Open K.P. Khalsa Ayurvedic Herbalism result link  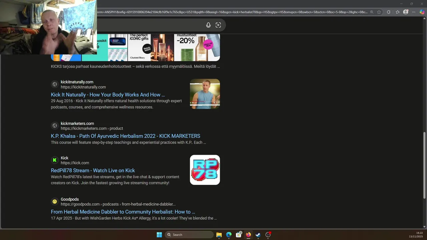click(x=125, y=136)
